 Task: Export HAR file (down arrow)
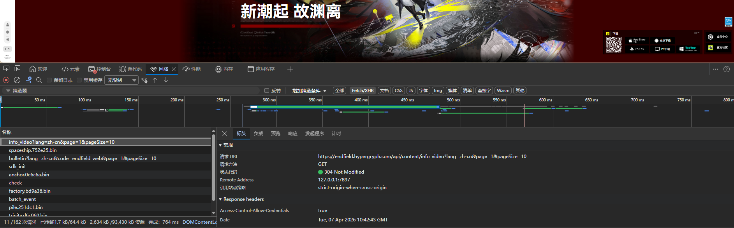coord(166,80)
